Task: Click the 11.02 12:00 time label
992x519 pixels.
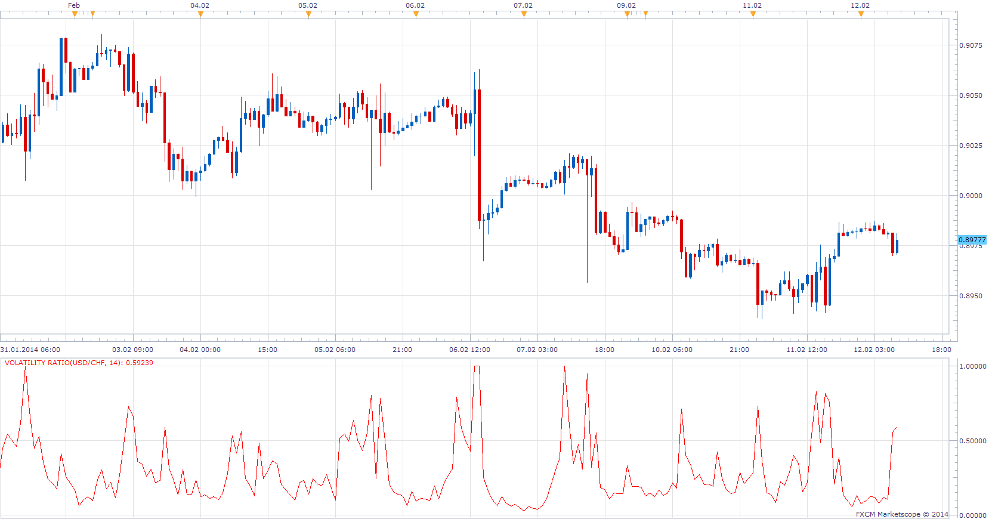Action: tap(807, 350)
